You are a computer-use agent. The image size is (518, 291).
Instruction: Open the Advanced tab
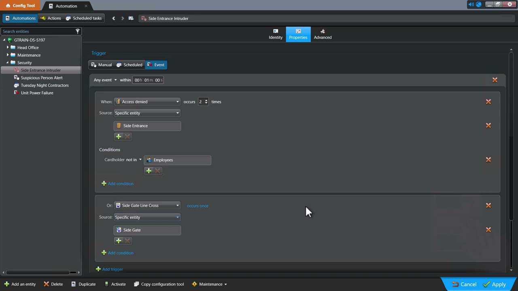point(323,34)
